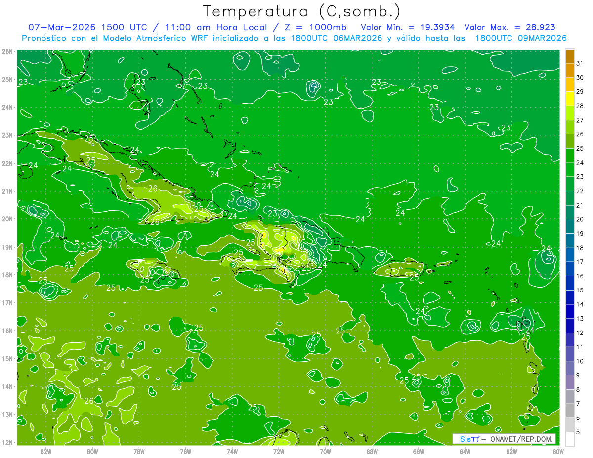
Task: Click colorbar label 21
Action: click(x=581, y=205)
